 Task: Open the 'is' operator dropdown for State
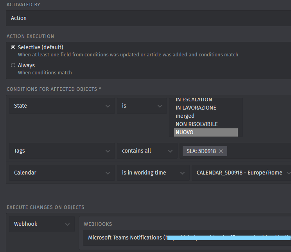(x=142, y=106)
